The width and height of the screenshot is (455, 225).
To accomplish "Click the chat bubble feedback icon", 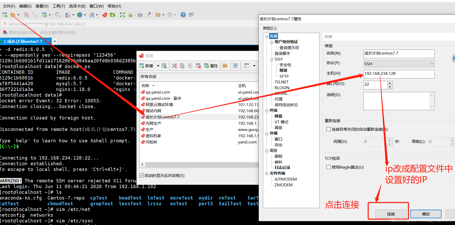I will coord(191,15).
